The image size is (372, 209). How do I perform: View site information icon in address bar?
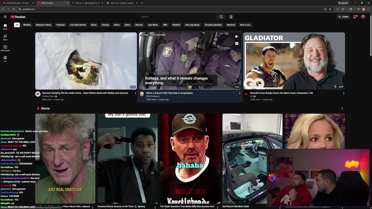19,9
